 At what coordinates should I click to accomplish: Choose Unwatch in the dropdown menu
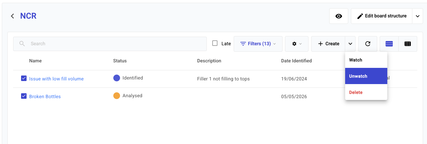pos(366,76)
